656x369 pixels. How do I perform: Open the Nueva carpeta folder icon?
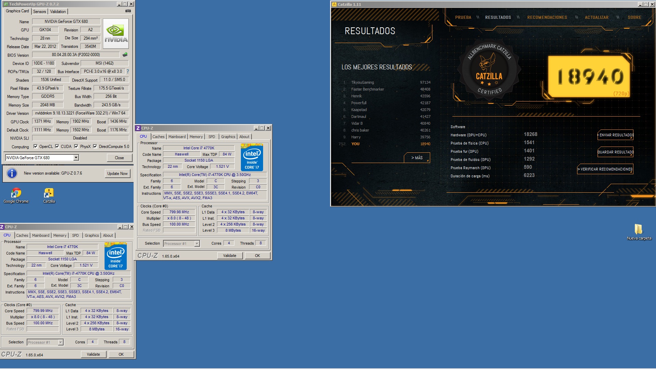[639, 232]
